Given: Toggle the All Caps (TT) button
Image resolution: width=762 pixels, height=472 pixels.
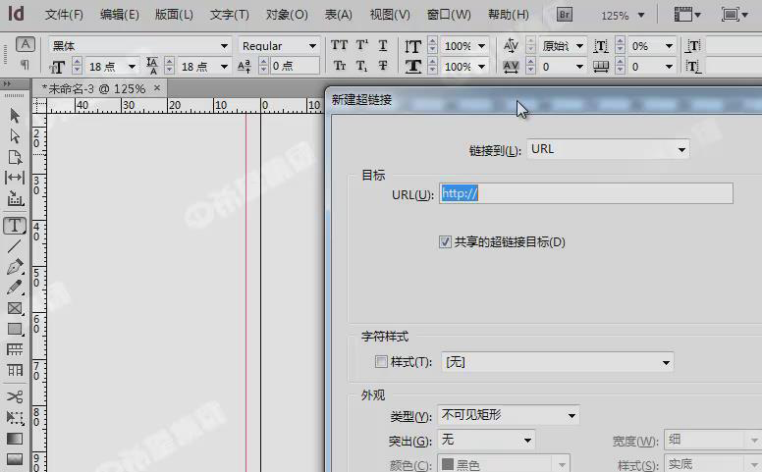Looking at the screenshot, I should click(x=340, y=46).
